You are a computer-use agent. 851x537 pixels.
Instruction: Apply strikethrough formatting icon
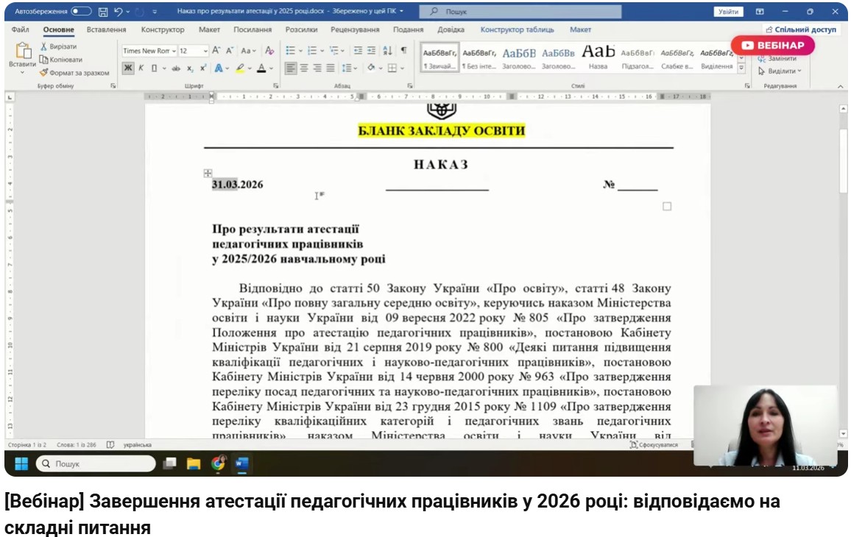[176, 68]
